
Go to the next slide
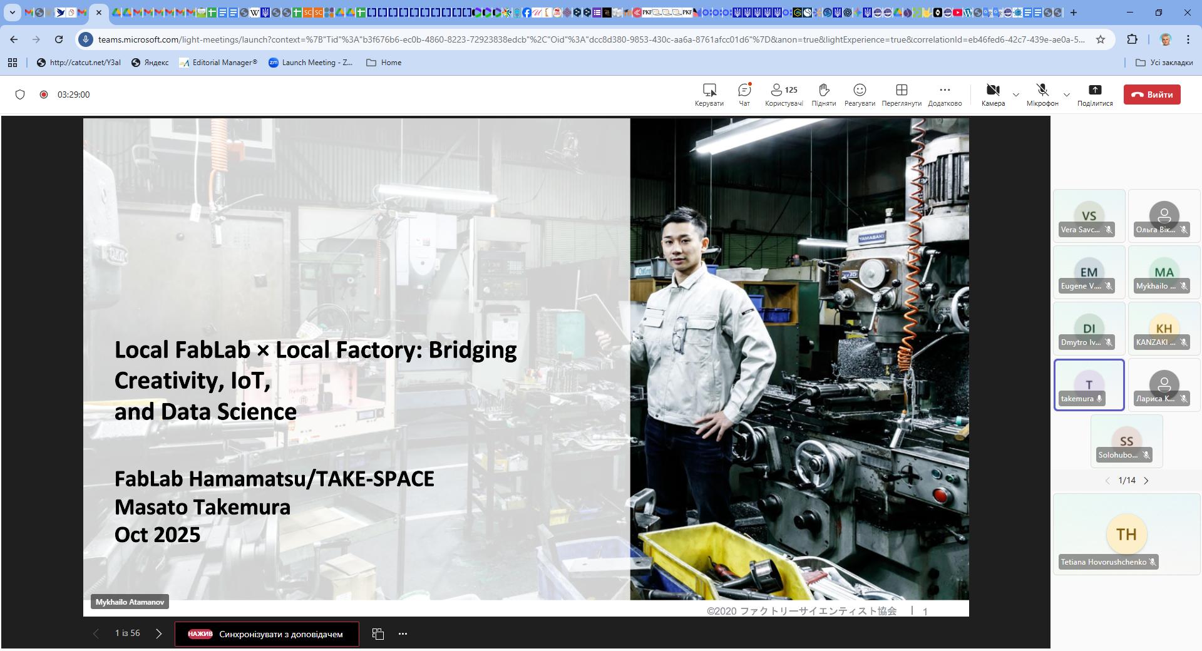159,633
